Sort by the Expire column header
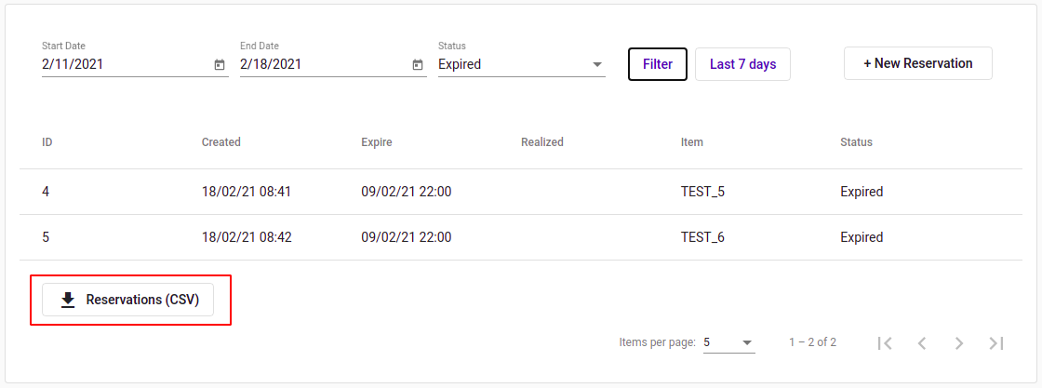Screen dimensions: 1042x388 (x=376, y=141)
